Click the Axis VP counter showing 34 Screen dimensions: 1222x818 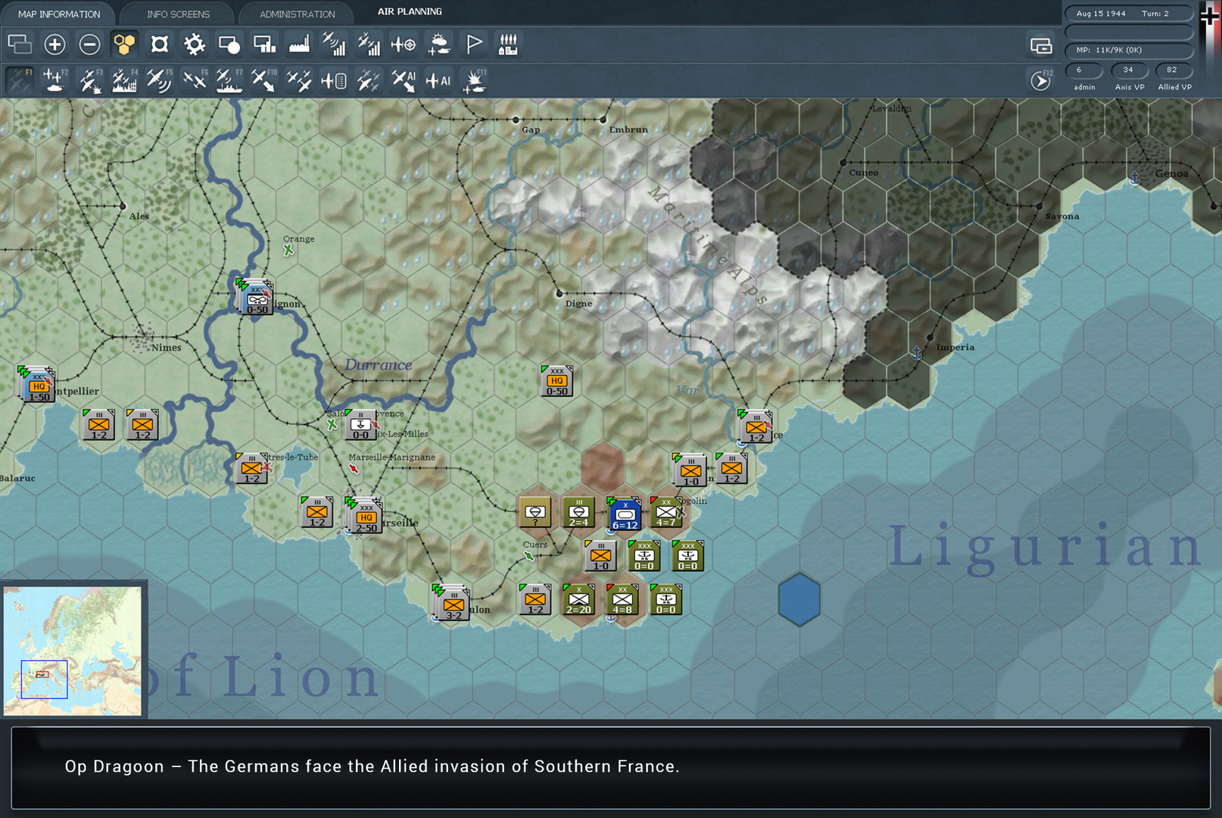pyautogui.click(x=1129, y=70)
